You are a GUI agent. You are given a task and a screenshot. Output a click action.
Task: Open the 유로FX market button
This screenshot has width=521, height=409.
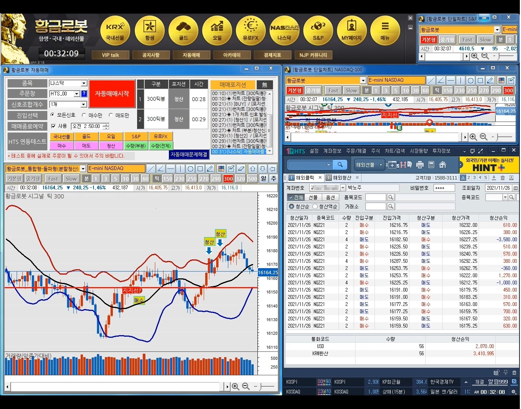point(251,31)
